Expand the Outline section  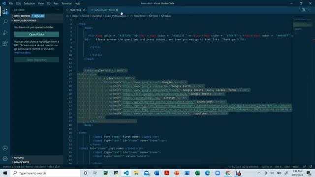37,158
